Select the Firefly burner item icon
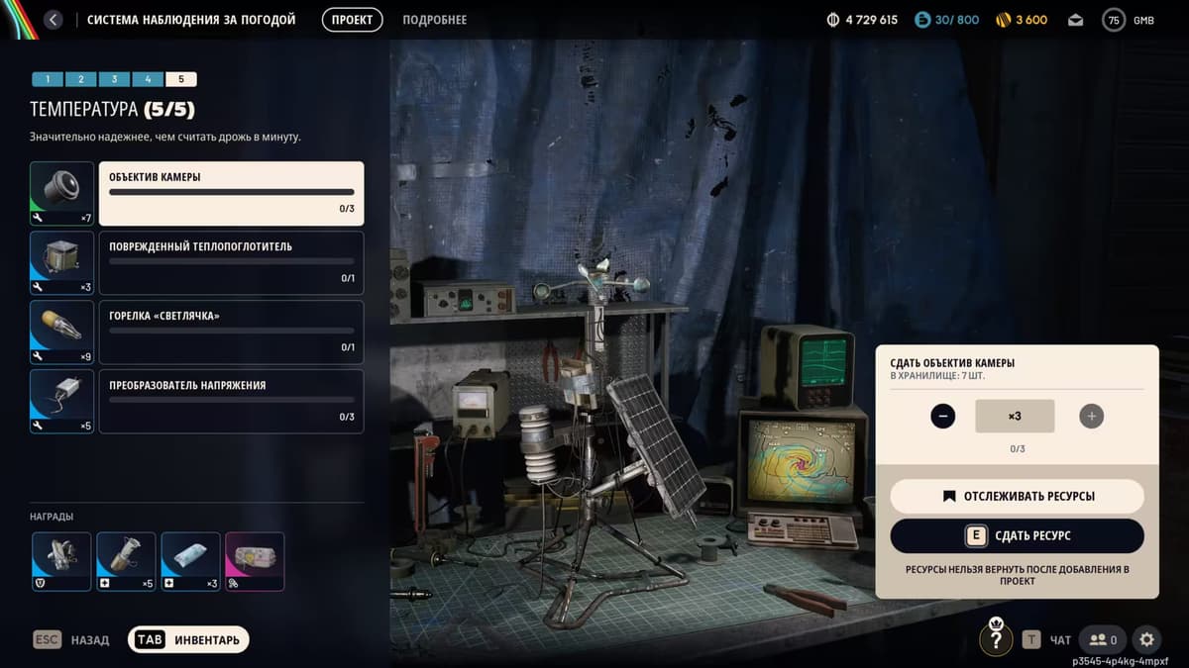The width and height of the screenshot is (1189, 668). pyautogui.click(x=61, y=332)
